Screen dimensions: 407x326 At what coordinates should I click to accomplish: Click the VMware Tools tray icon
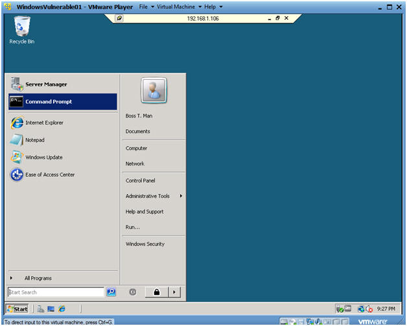point(348,308)
